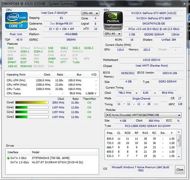Image resolution: width=190 pixels, height=180 pixels.
Task: Click the GK107M/N13E-GE chip field
Action: pyautogui.click(x=154, y=24)
